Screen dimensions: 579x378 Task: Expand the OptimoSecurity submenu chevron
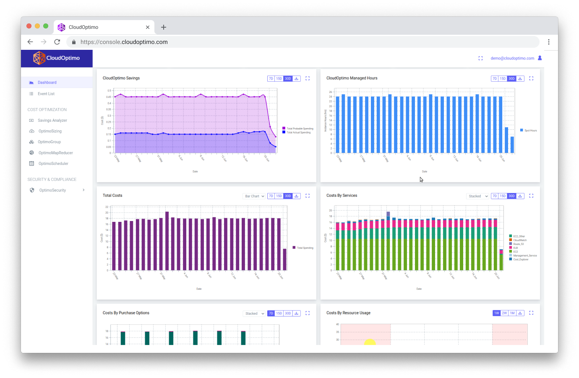[x=83, y=190]
